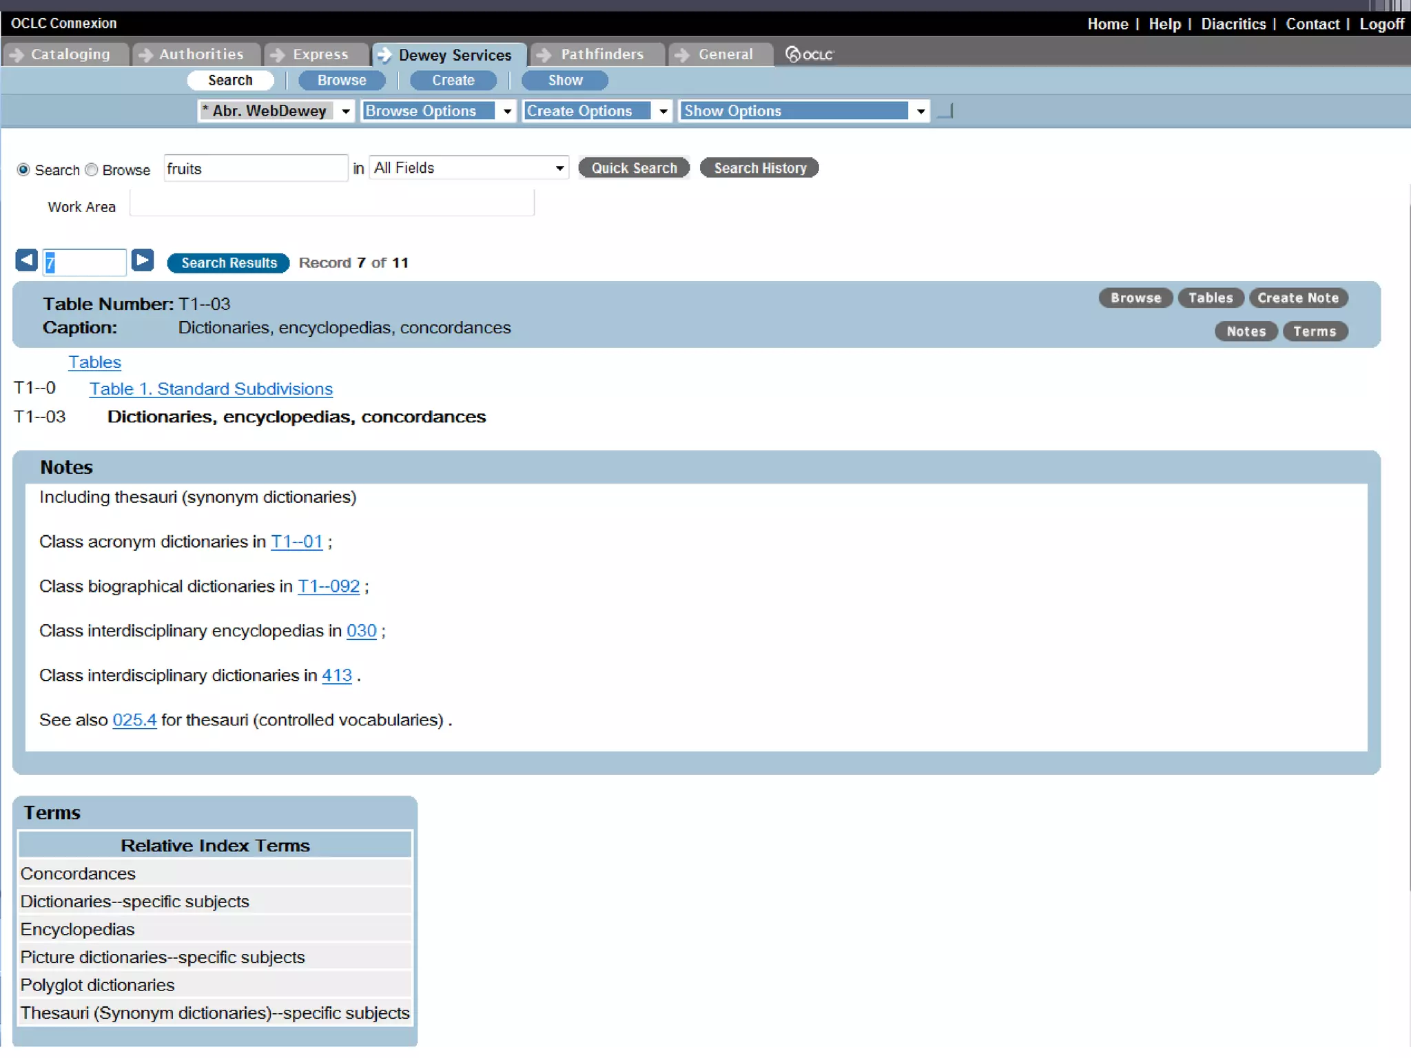Image resolution: width=1411 pixels, height=1058 pixels.
Task: Click the Create Note button
Action: tap(1297, 298)
